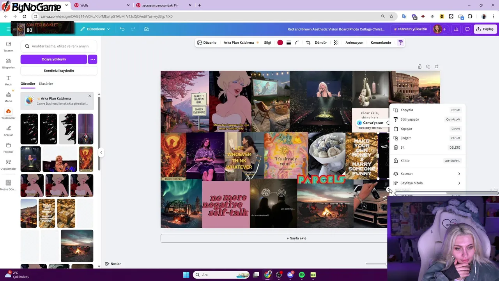Open the transparency checkerboard icon
499x281 pixels.
click(x=336, y=43)
